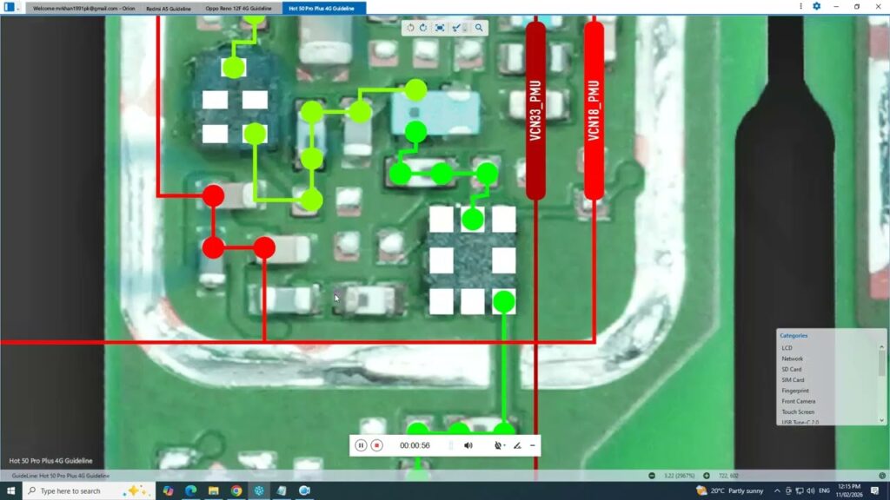Click the rotate counter-clockwise icon

point(410,28)
